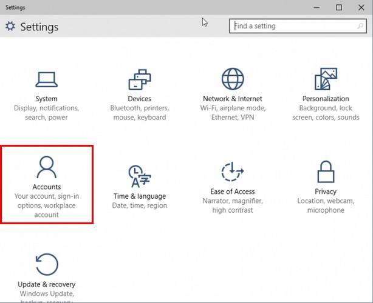
Task: Click 'Background, lock screen, colors, sounds' description
Action: pos(326,113)
